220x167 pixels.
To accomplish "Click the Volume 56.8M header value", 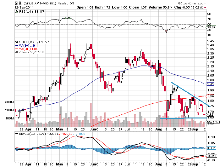I will tap(160, 7).
